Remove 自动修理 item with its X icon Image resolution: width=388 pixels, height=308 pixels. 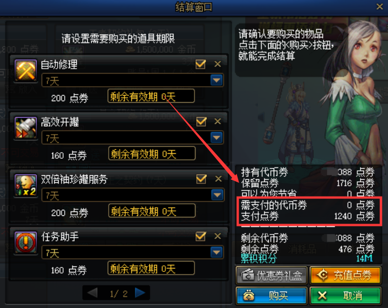218,64
